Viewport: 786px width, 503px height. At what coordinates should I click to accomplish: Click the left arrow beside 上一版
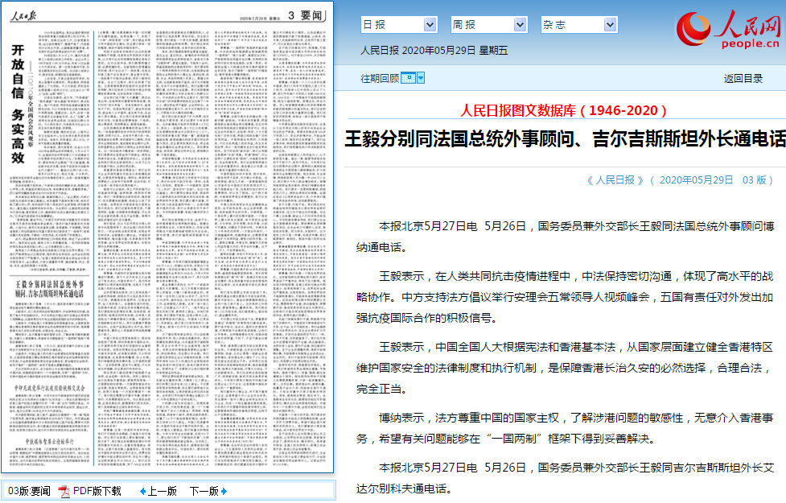143,492
